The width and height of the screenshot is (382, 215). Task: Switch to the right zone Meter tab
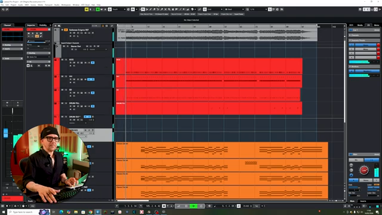pyautogui.click(x=377, y=25)
